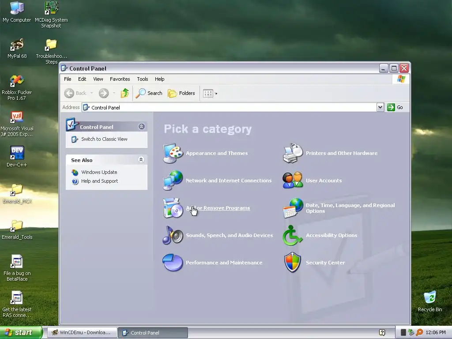Open the File menu
The image size is (452, 339).
pos(68,79)
